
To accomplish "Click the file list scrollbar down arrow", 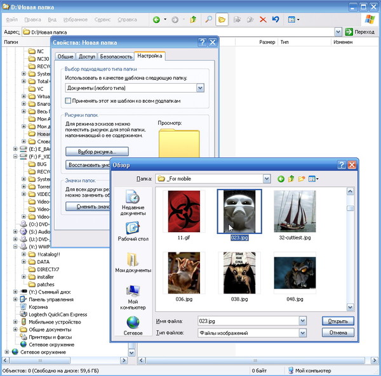I will pos(350,307).
